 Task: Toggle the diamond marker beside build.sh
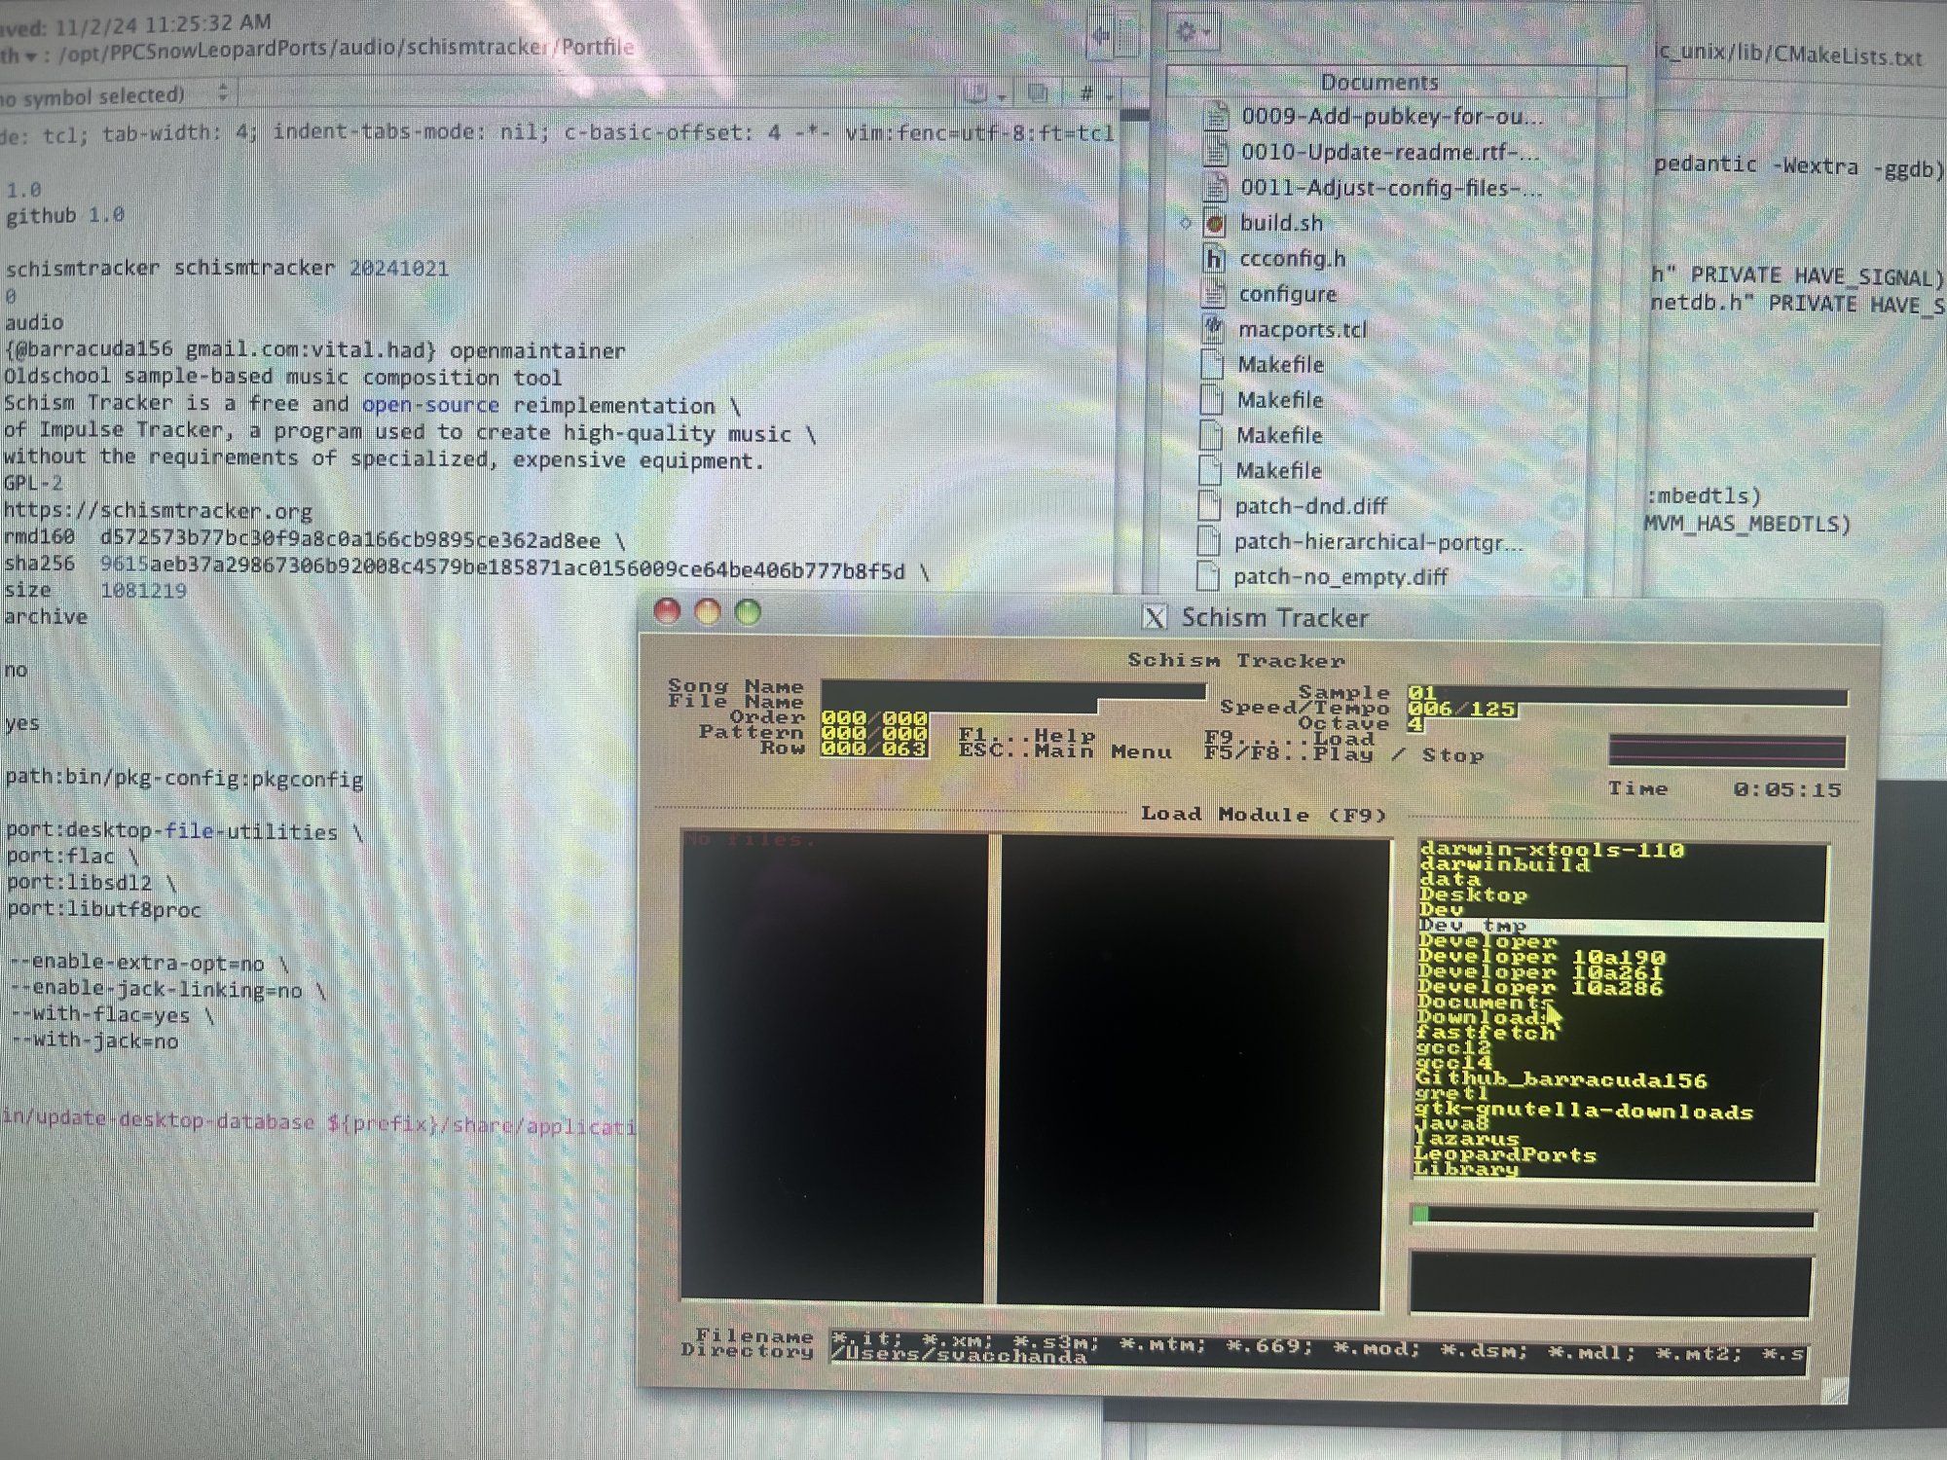pos(1185,223)
